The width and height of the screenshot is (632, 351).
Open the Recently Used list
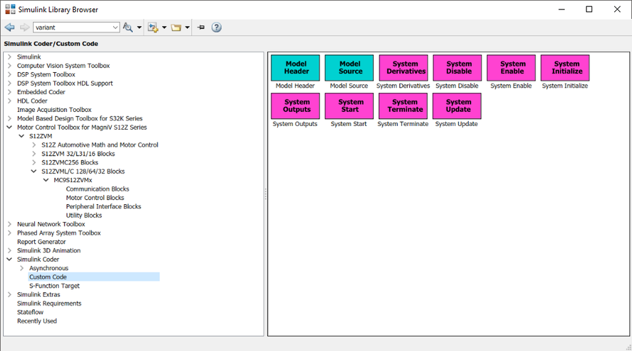point(37,321)
